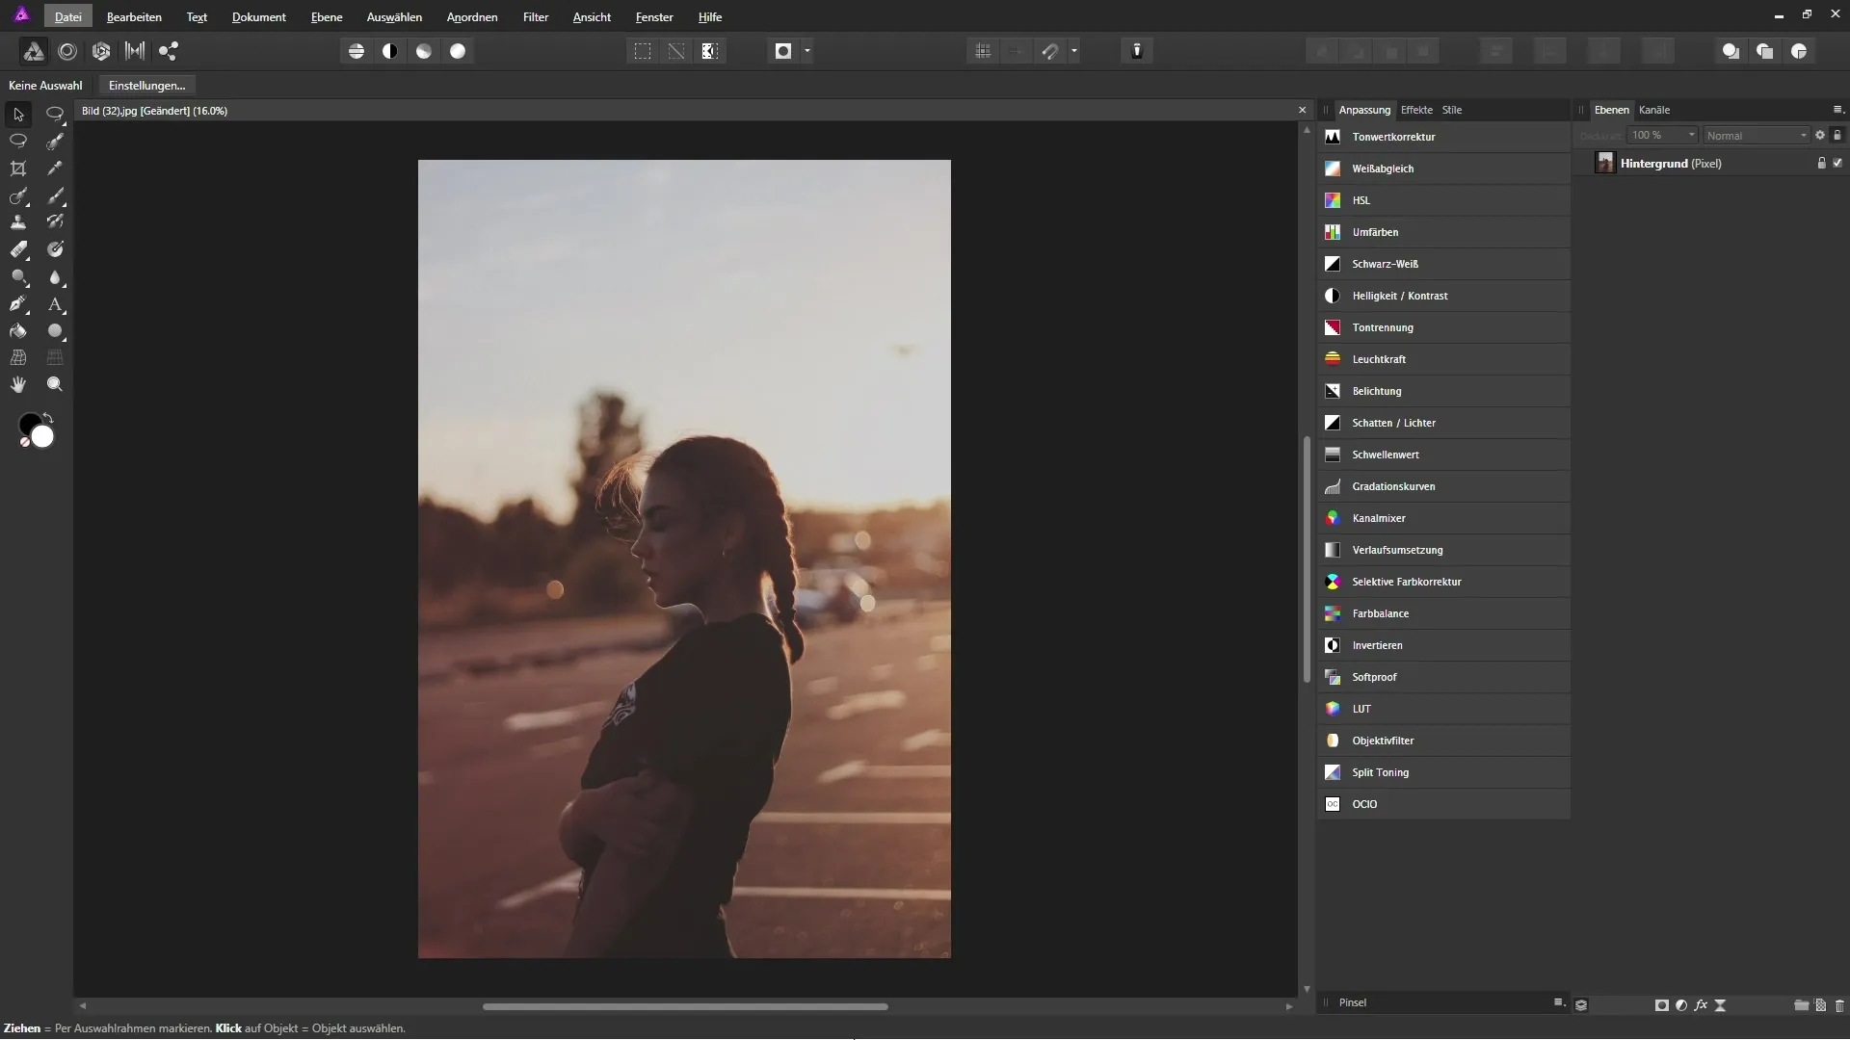Add a Selektive Farbkorrektur adjustment

[x=1443, y=582]
